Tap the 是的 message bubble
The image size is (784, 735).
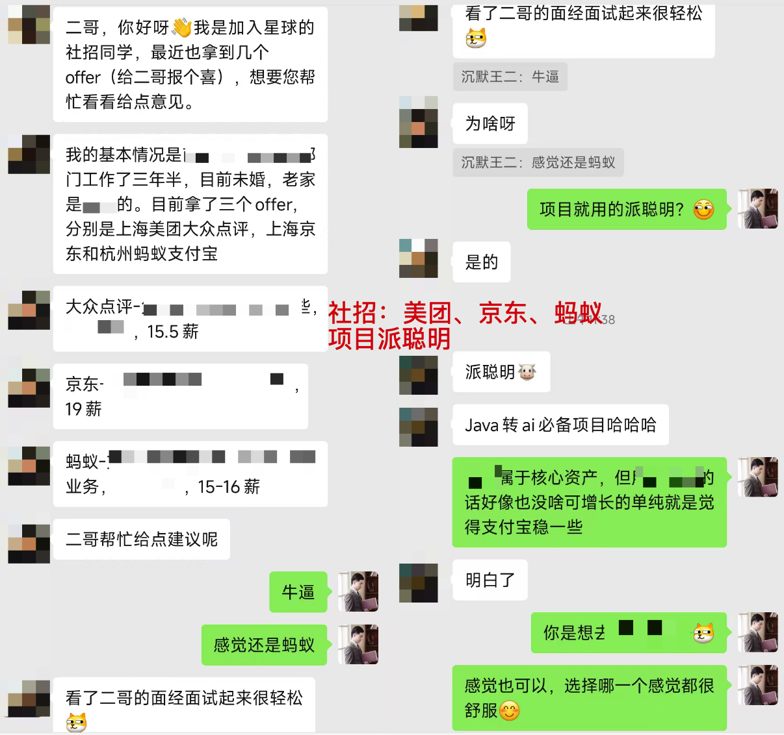(x=482, y=262)
